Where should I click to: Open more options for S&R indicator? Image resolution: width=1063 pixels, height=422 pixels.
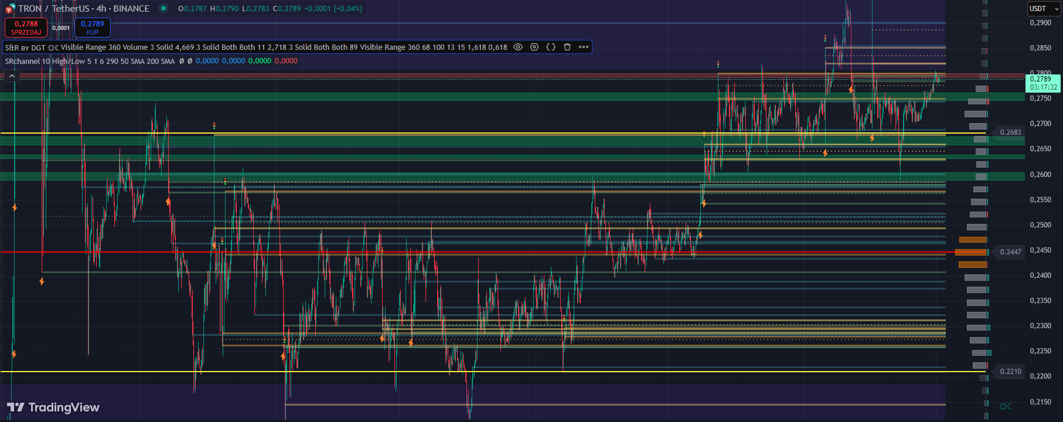[584, 47]
